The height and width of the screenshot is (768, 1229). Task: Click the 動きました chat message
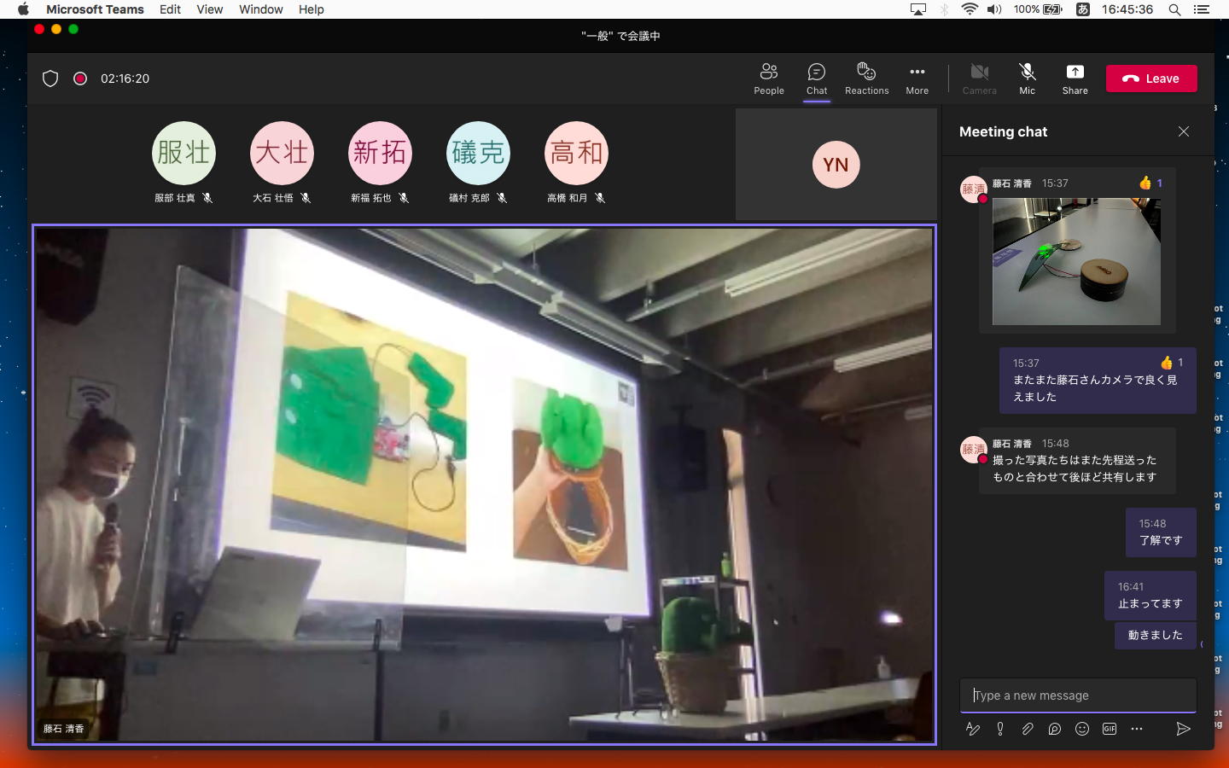1155,635
